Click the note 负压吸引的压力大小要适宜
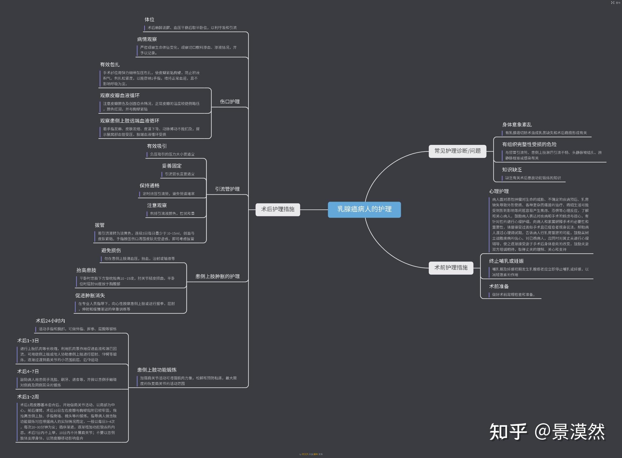622x458 pixels. (x=172, y=154)
